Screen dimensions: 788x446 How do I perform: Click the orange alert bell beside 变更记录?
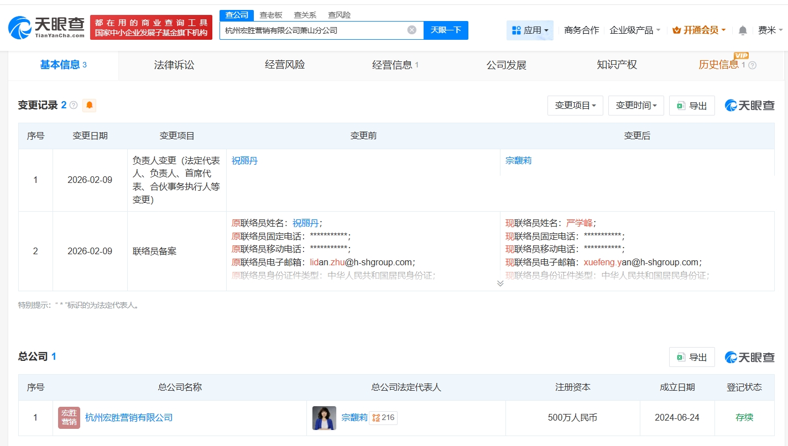coord(89,105)
